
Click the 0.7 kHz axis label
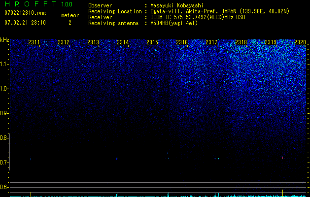[3, 163]
